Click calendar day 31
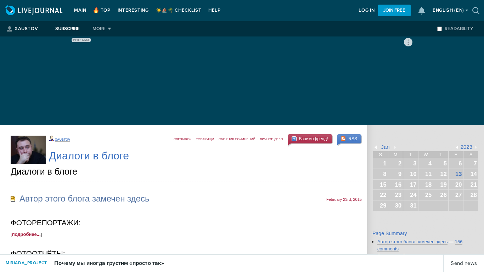 (411, 205)
